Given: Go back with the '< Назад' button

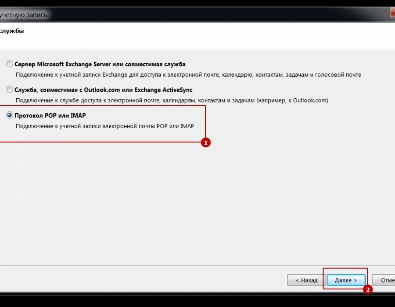Looking at the screenshot, I should coord(306,280).
